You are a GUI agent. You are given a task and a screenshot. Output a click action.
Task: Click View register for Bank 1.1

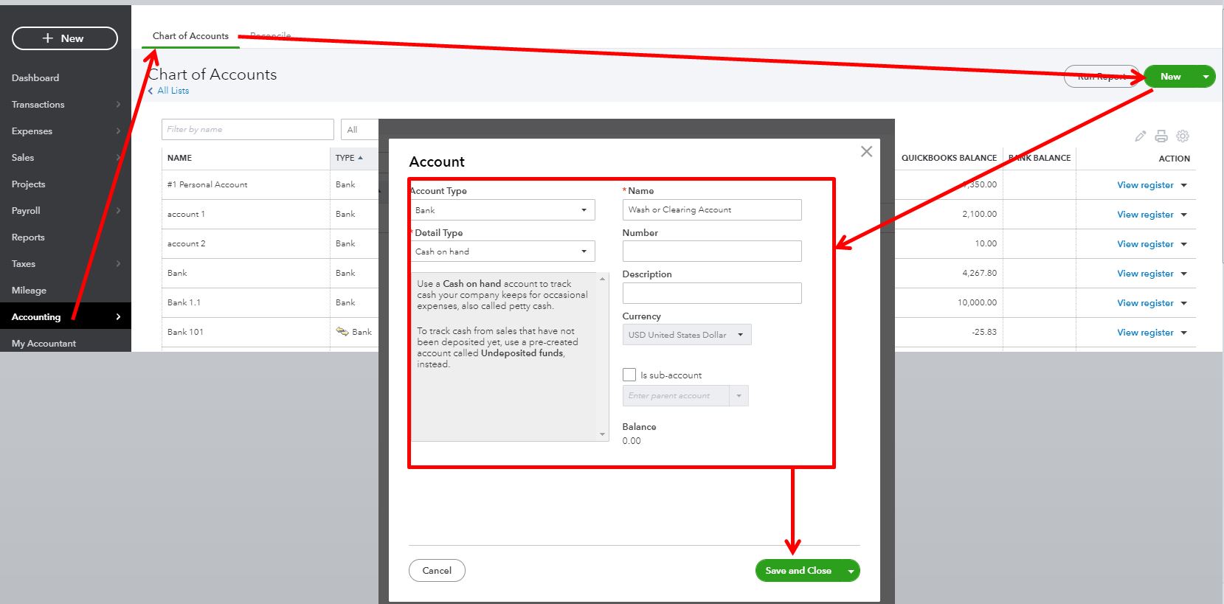[1145, 303]
